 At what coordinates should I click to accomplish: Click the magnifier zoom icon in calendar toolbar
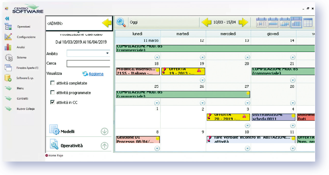pos(121,22)
